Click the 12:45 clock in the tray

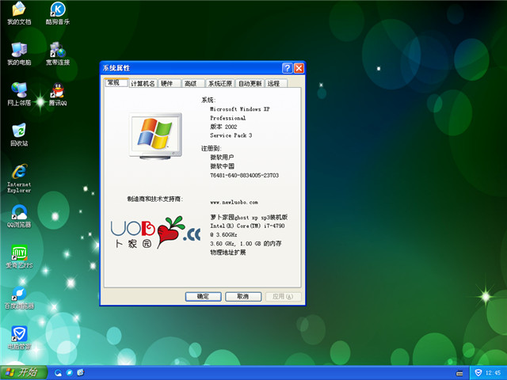493,373
